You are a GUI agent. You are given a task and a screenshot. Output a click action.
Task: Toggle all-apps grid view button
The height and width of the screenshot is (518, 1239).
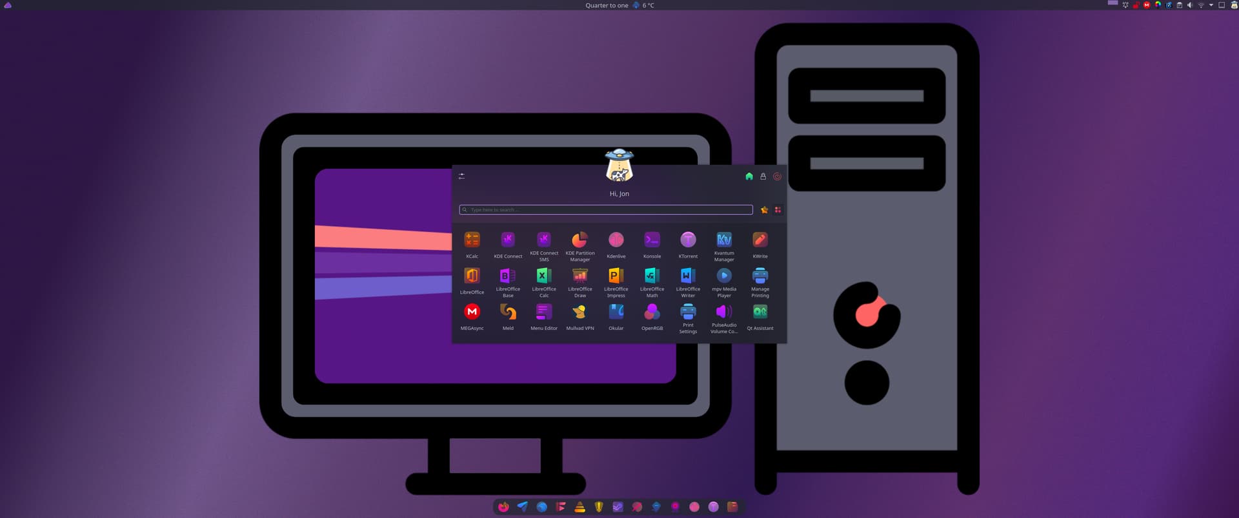coord(778,210)
